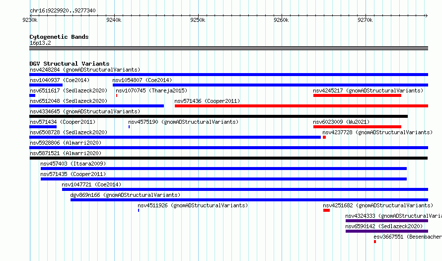Open nsv571436 (Cooper2011) label
The width and height of the screenshot is (442, 261).
tap(207, 101)
